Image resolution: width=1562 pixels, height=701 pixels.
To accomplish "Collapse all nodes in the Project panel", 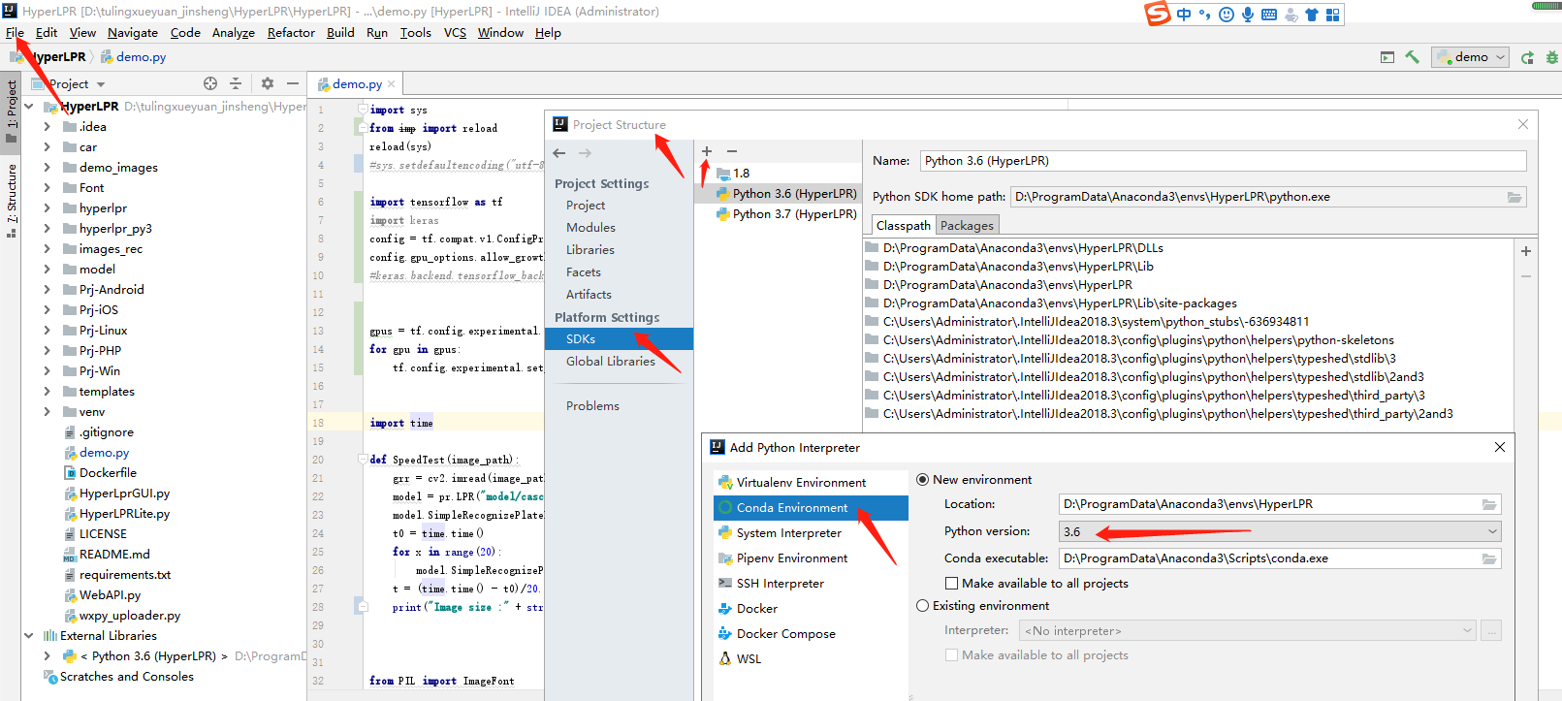I will coord(236,83).
